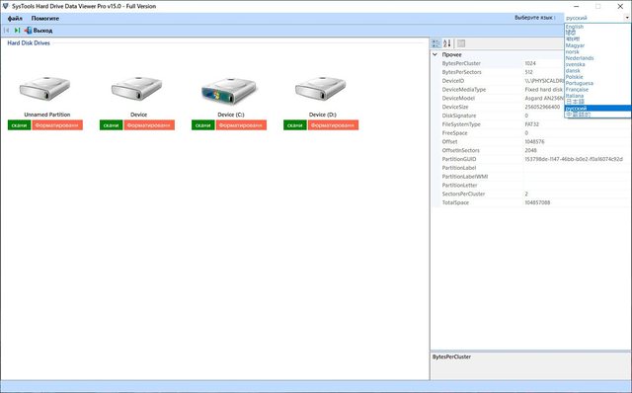Click скани under the first Device
Viewport: 632px width, 393px height.
point(111,125)
